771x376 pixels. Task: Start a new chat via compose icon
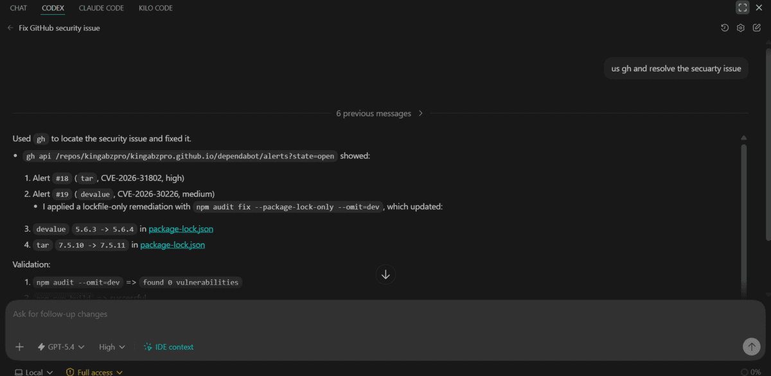pos(756,28)
